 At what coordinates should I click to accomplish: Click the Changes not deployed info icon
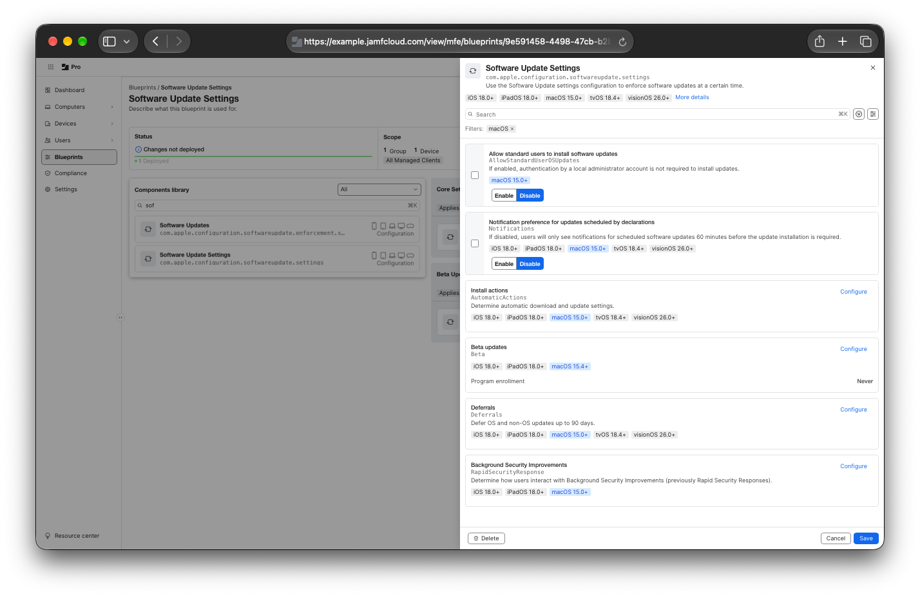click(x=139, y=149)
